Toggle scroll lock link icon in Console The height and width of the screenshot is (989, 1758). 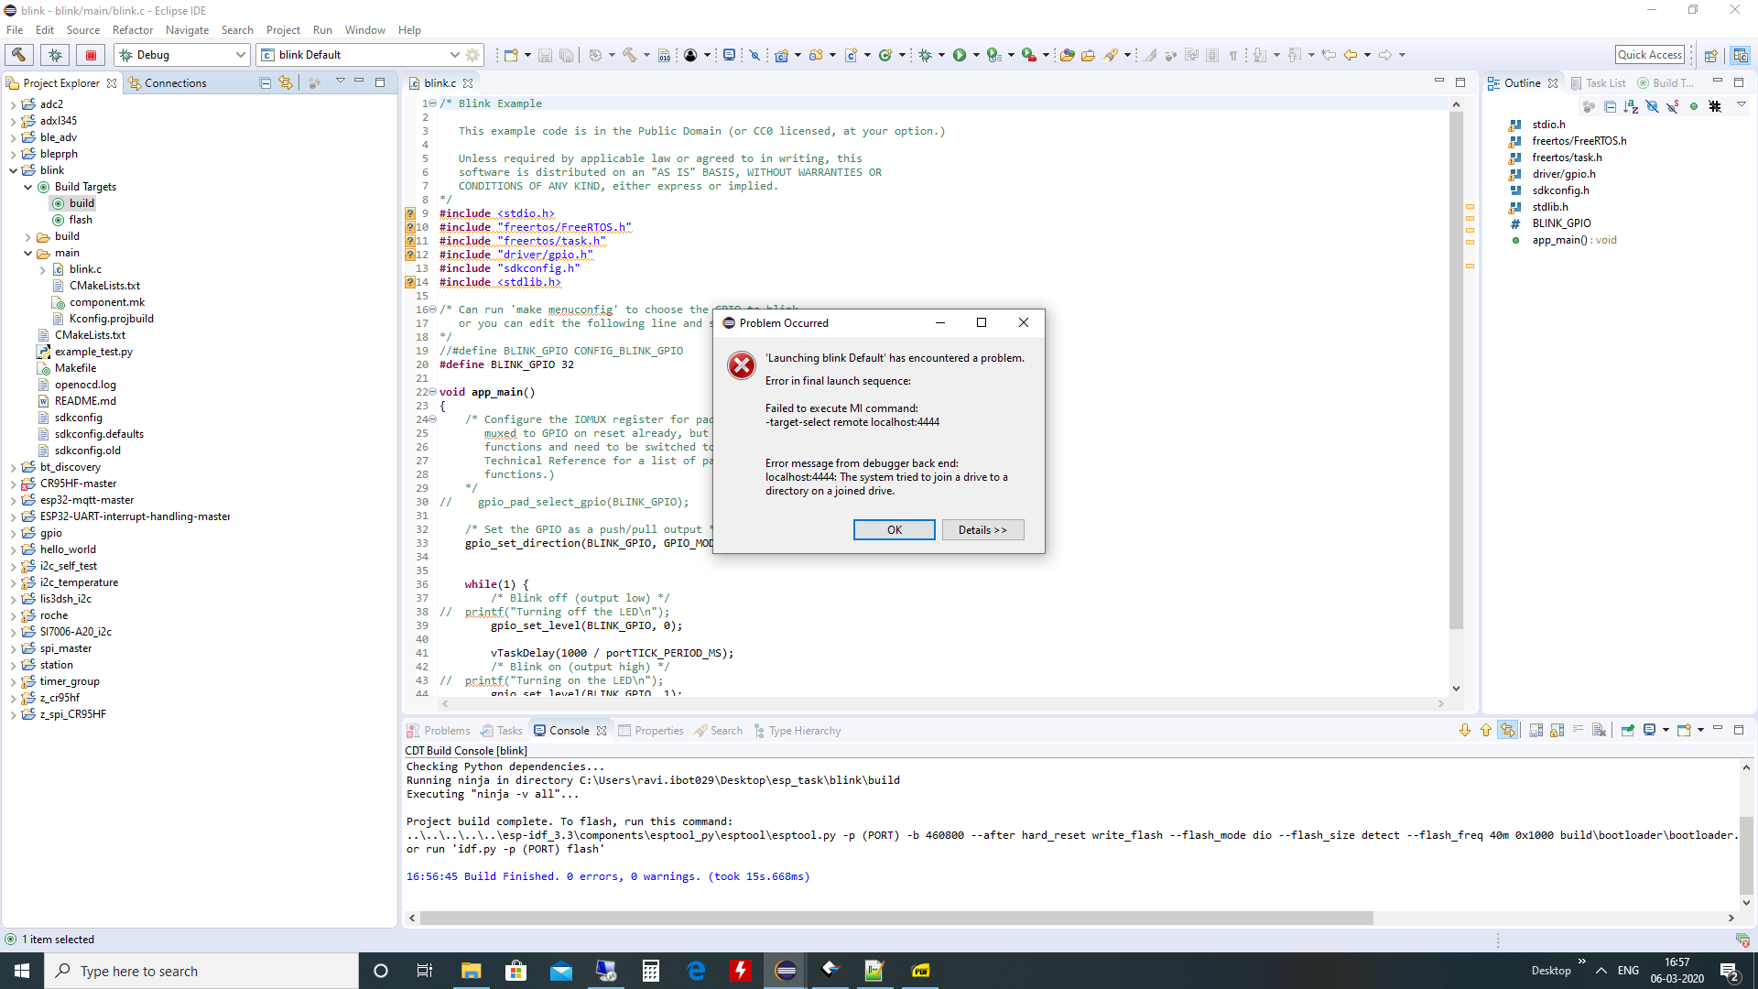1507,731
